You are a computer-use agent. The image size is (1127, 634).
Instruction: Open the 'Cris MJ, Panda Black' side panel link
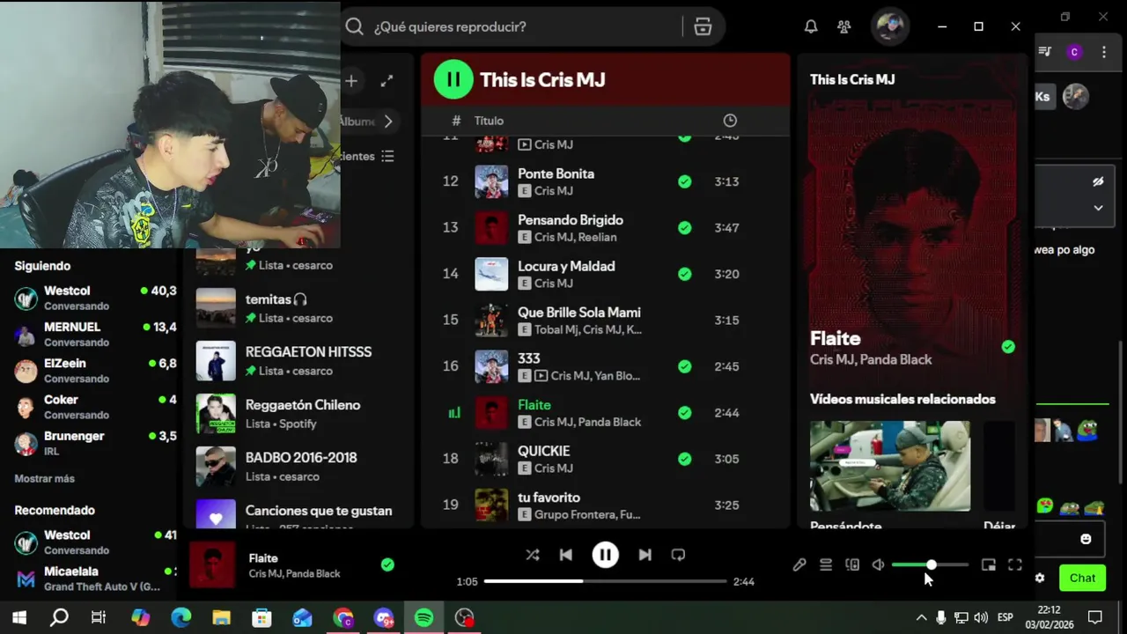point(871,359)
